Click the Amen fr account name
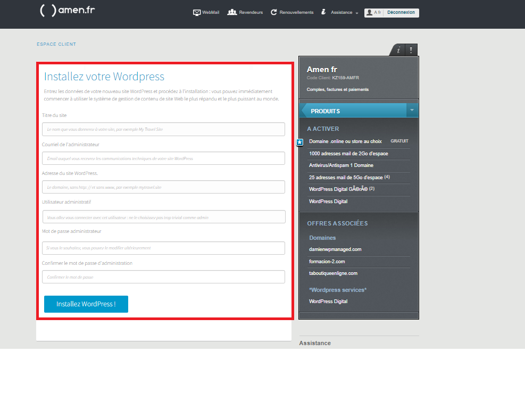 322,70
